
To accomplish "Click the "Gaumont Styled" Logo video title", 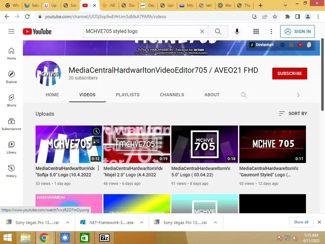I will (269, 172).
